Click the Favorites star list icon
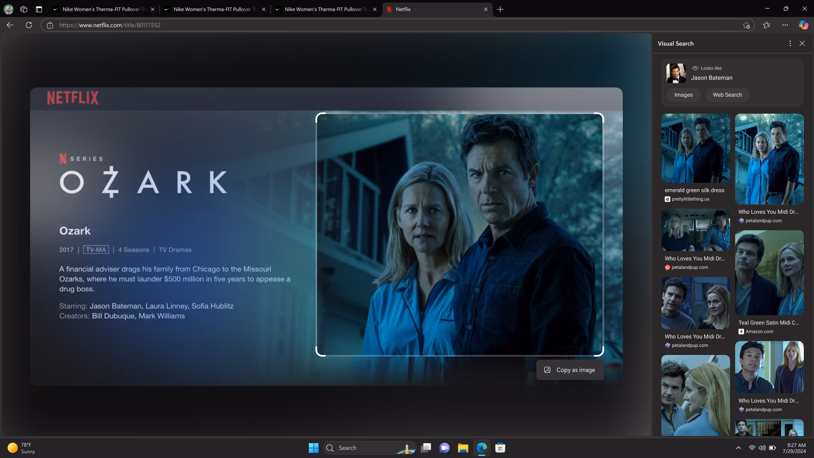This screenshot has height=458, width=814. tap(767, 25)
